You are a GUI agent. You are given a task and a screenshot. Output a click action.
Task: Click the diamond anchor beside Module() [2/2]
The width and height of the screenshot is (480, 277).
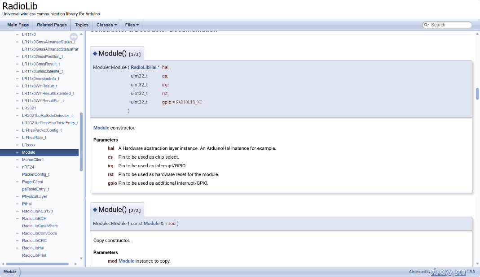pos(95,210)
